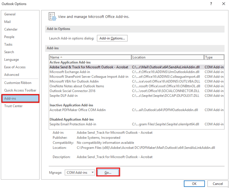229x188 pixels.
Task: Open the Mail settings category
Action: (x=8, y=22)
